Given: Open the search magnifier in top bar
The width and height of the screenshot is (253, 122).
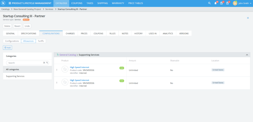Looking at the screenshot, I should coord(209,3).
